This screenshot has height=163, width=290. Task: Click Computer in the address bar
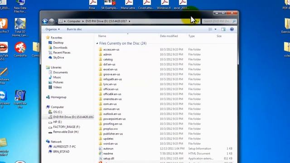74,21
